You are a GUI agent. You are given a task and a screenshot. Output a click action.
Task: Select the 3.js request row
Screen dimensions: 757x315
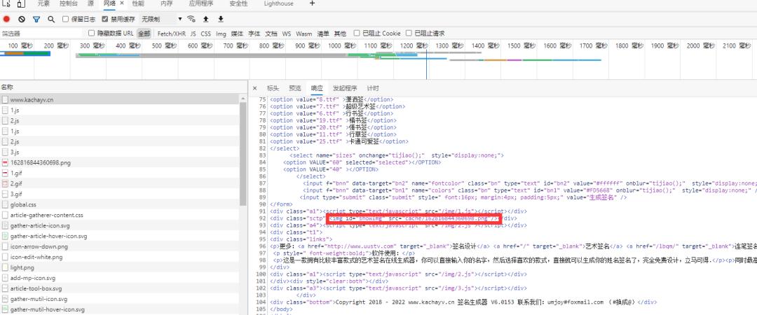click(x=120, y=153)
